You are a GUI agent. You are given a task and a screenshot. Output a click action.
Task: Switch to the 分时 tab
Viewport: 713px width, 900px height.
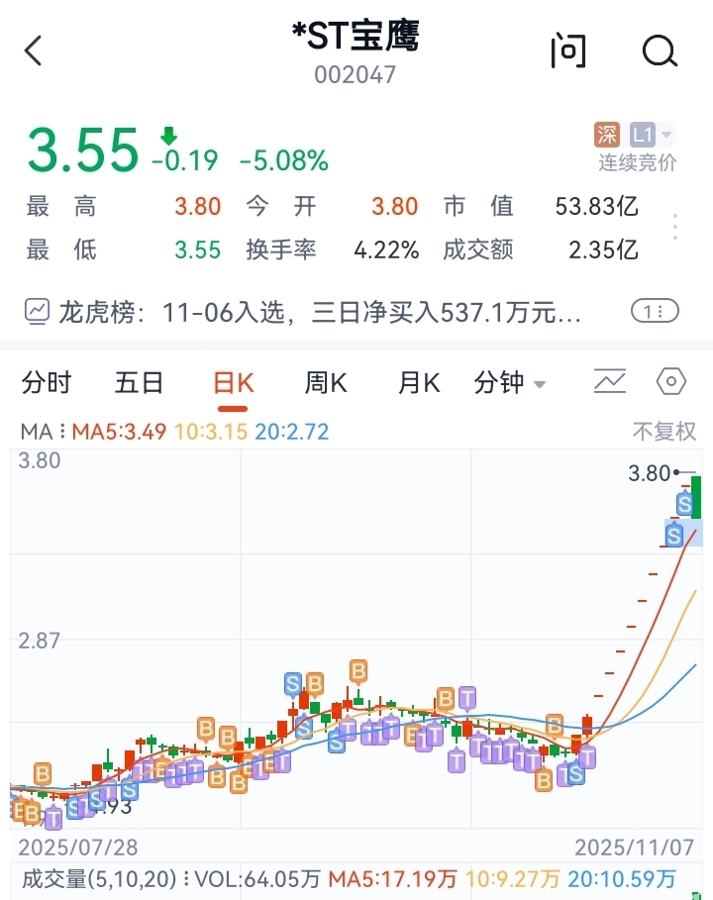point(47,382)
